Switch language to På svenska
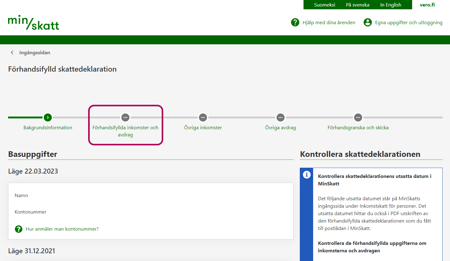This screenshot has width=450, height=261. pos(358,5)
